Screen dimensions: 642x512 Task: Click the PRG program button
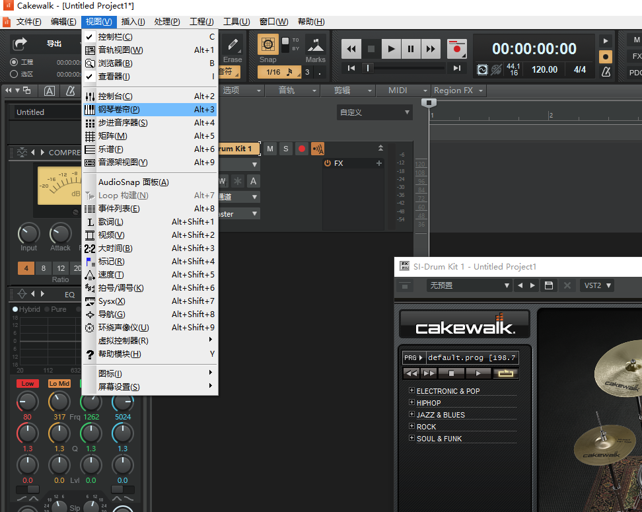click(x=413, y=357)
